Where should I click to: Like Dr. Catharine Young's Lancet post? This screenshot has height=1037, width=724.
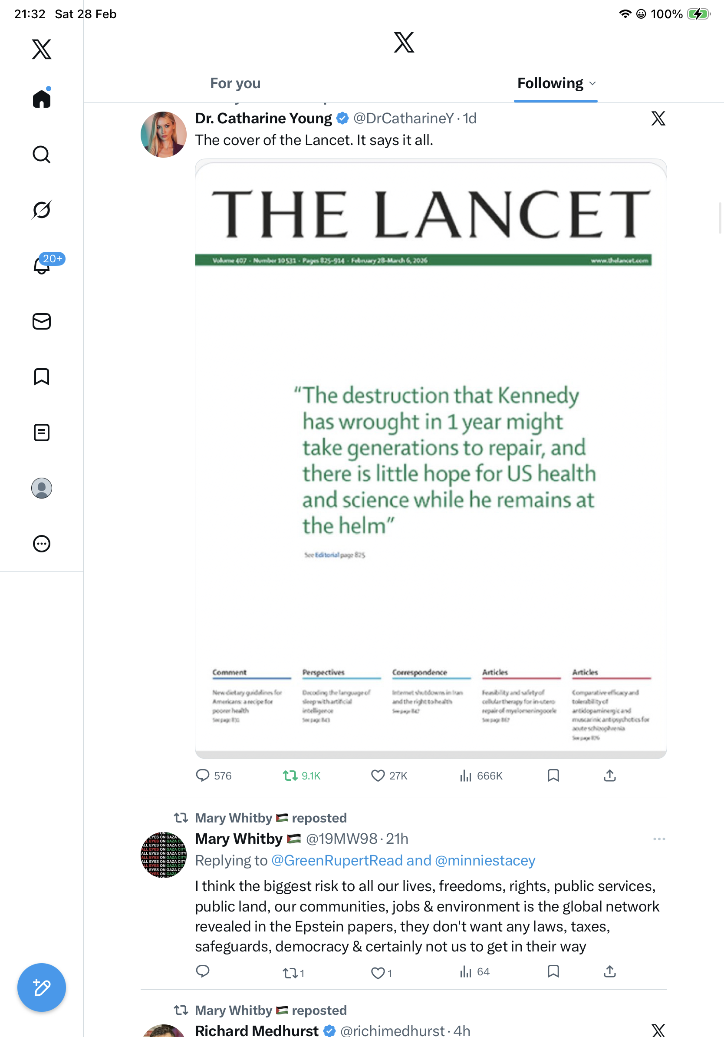(x=378, y=776)
